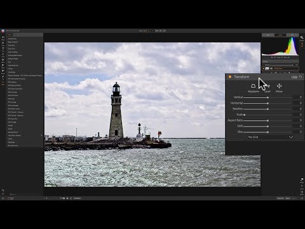
Task: Select the Text tool in left toolbar
Action: 3,48
